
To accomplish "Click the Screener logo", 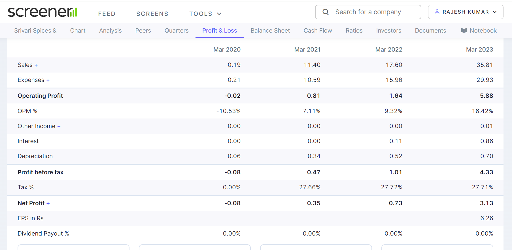I will [43, 12].
